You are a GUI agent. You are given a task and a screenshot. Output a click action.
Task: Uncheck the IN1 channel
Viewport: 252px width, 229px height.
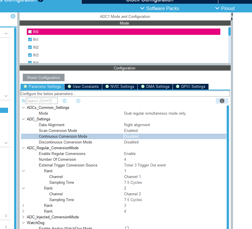(x=30, y=39)
